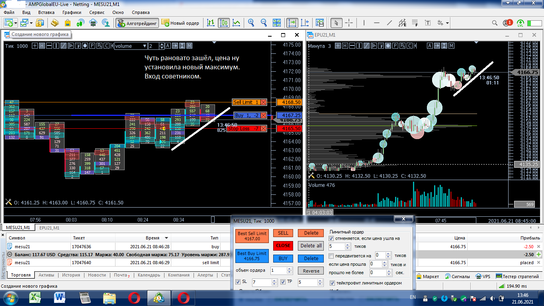
Task: Toggle the Алготрейдинг button
Action: [x=137, y=23]
